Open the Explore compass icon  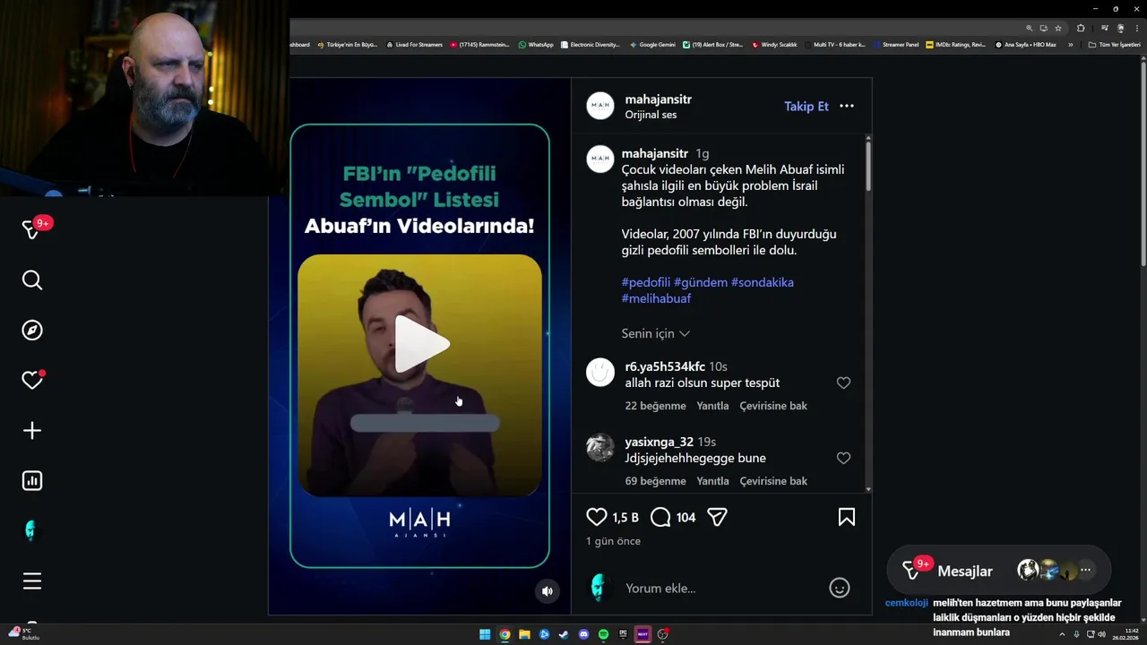click(32, 331)
